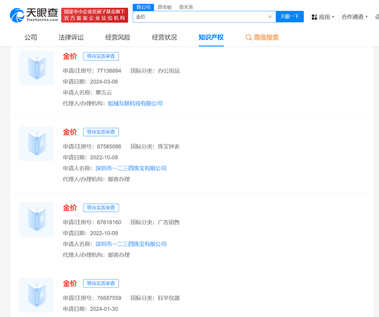Open trademark thumbnail for 67585086
Image resolution: width=379 pixels, height=317 pixels.
pyautogui.click(x=36, y=144)
